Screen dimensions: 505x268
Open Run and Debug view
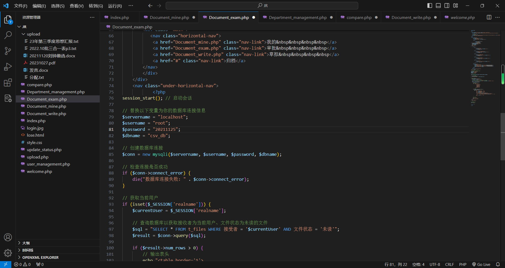[x=8, y=67]
